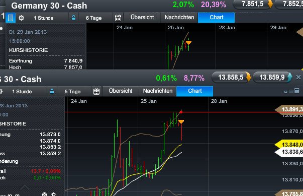Click the 28 Jan date label on US 30 chart
The width and height of the screenshot is (303, 196).
(219, 101)
